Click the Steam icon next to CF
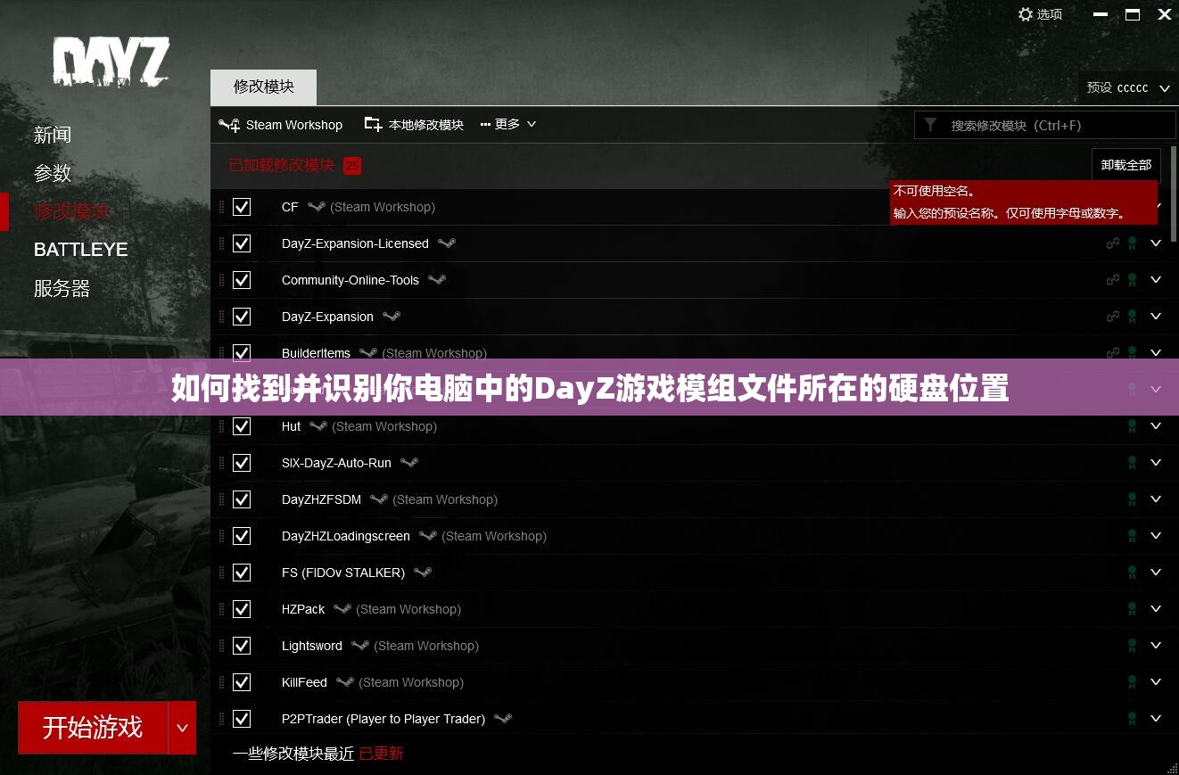 click(x=316, y=207)
